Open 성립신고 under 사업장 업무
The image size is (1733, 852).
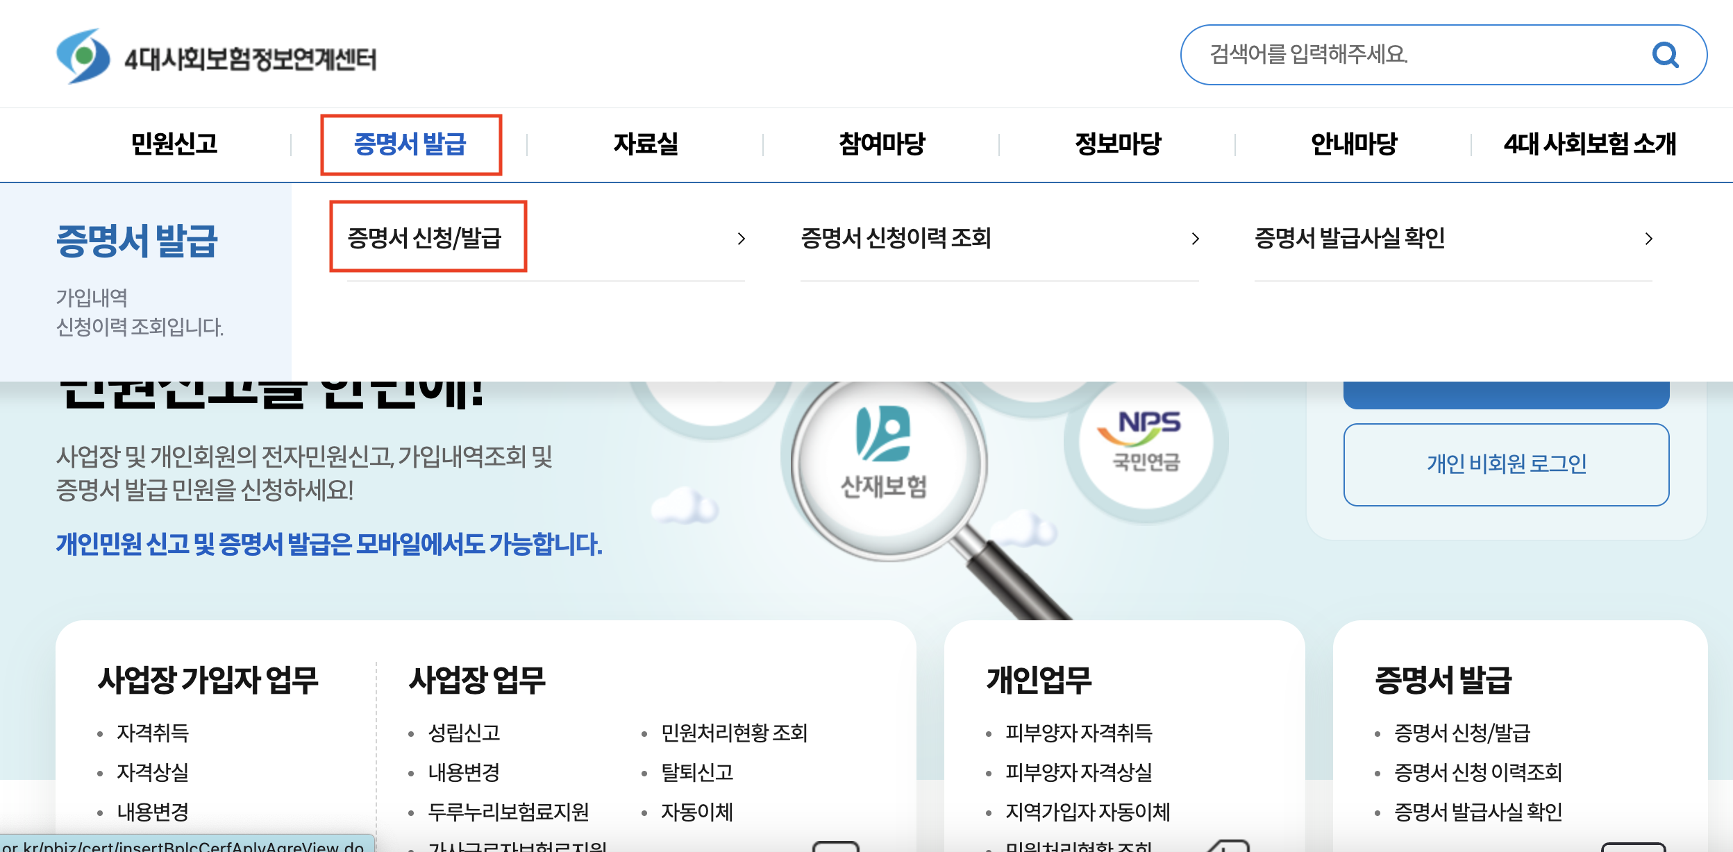464,733
